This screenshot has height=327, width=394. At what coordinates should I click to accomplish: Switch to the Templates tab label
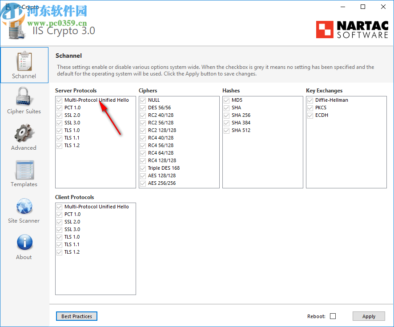pyautogui.click(x=24, y=184)
